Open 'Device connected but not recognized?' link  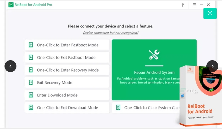[x=111, y=33]
